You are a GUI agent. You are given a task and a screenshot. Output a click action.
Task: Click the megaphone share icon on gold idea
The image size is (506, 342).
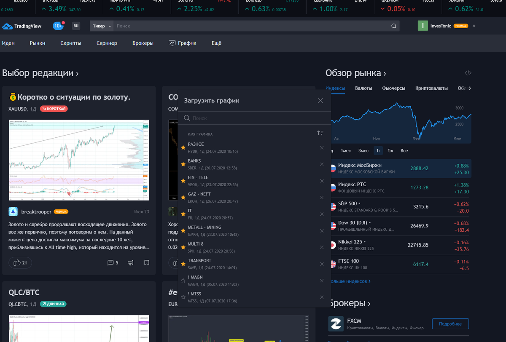[x=131, y=263]
